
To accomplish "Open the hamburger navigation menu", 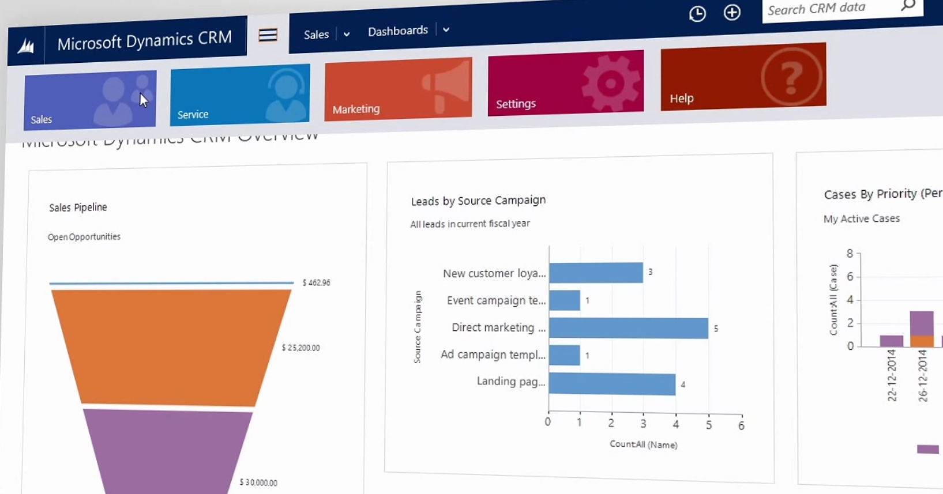I will pyautogui.click(x=268, y=36).
